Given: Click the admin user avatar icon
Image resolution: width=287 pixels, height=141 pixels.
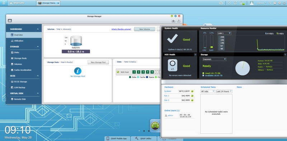Looking at the screenshot, I should 252,3.
